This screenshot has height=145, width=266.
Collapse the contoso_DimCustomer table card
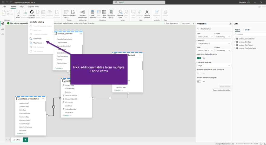(x=21, y=134)
